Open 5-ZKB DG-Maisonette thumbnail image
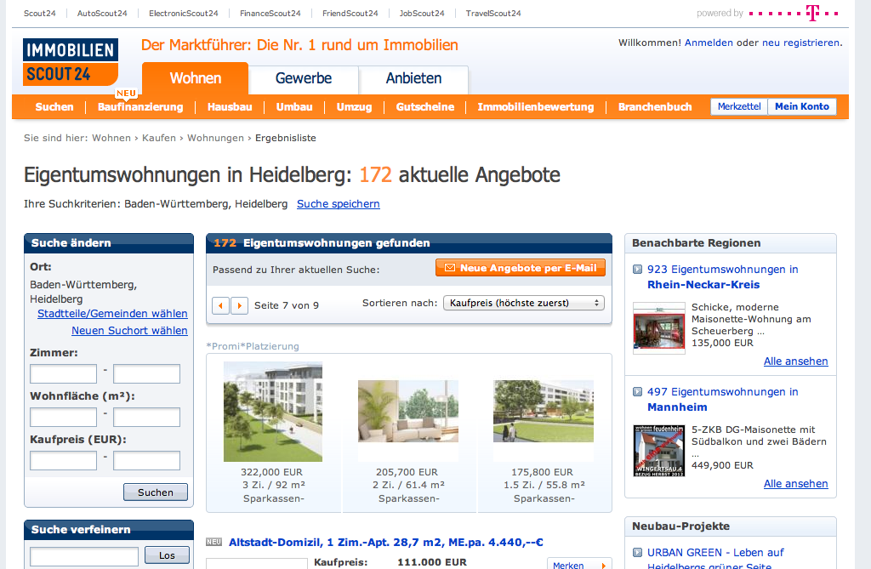Viewport: 871px width, 569px height. coord(659,451)
